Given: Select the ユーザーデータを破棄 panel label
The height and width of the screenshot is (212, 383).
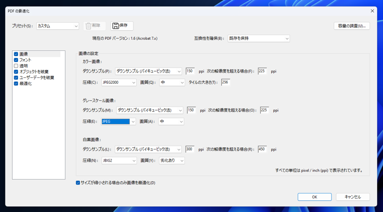Looking at the screenshot, I should point(37,77).
